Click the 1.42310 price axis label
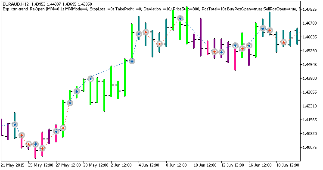 [310, 106]
